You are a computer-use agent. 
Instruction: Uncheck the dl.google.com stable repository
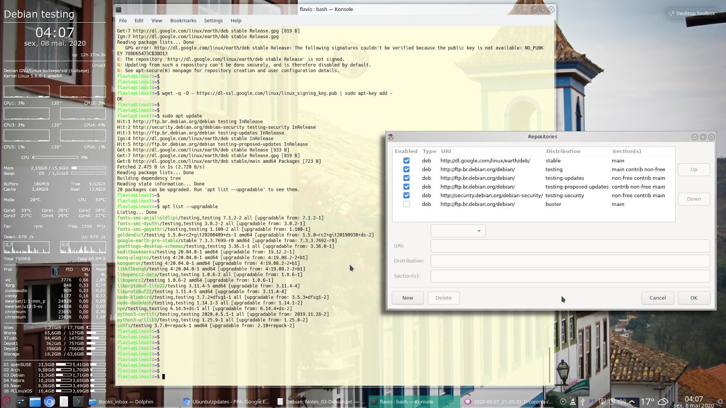[406, 160]
